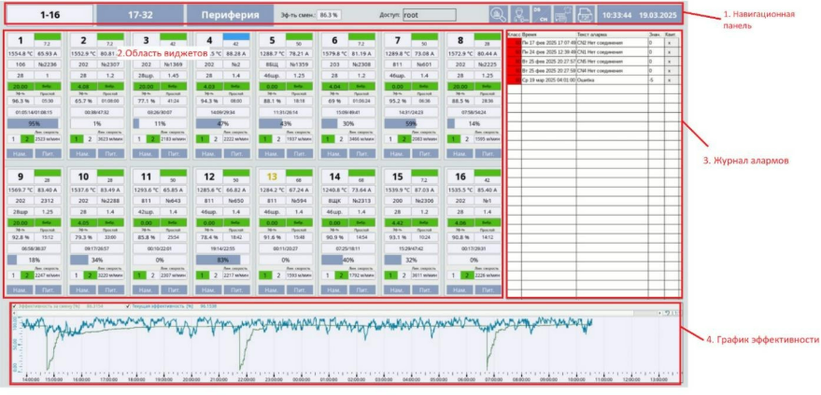Open the operator user access icon
Image resolution: width=821 pixels, height=395 pixels.
pyautogui.click(x=520, y=15)
